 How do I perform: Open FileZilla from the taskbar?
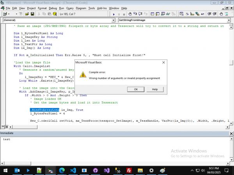pos(129,170)
